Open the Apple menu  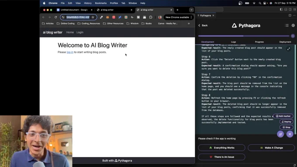point(44,3)
